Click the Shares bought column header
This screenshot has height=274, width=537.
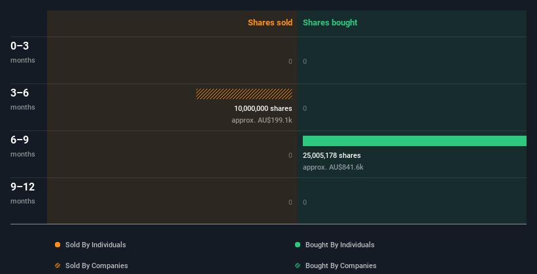pyautogui.click(x=330, y=23)
